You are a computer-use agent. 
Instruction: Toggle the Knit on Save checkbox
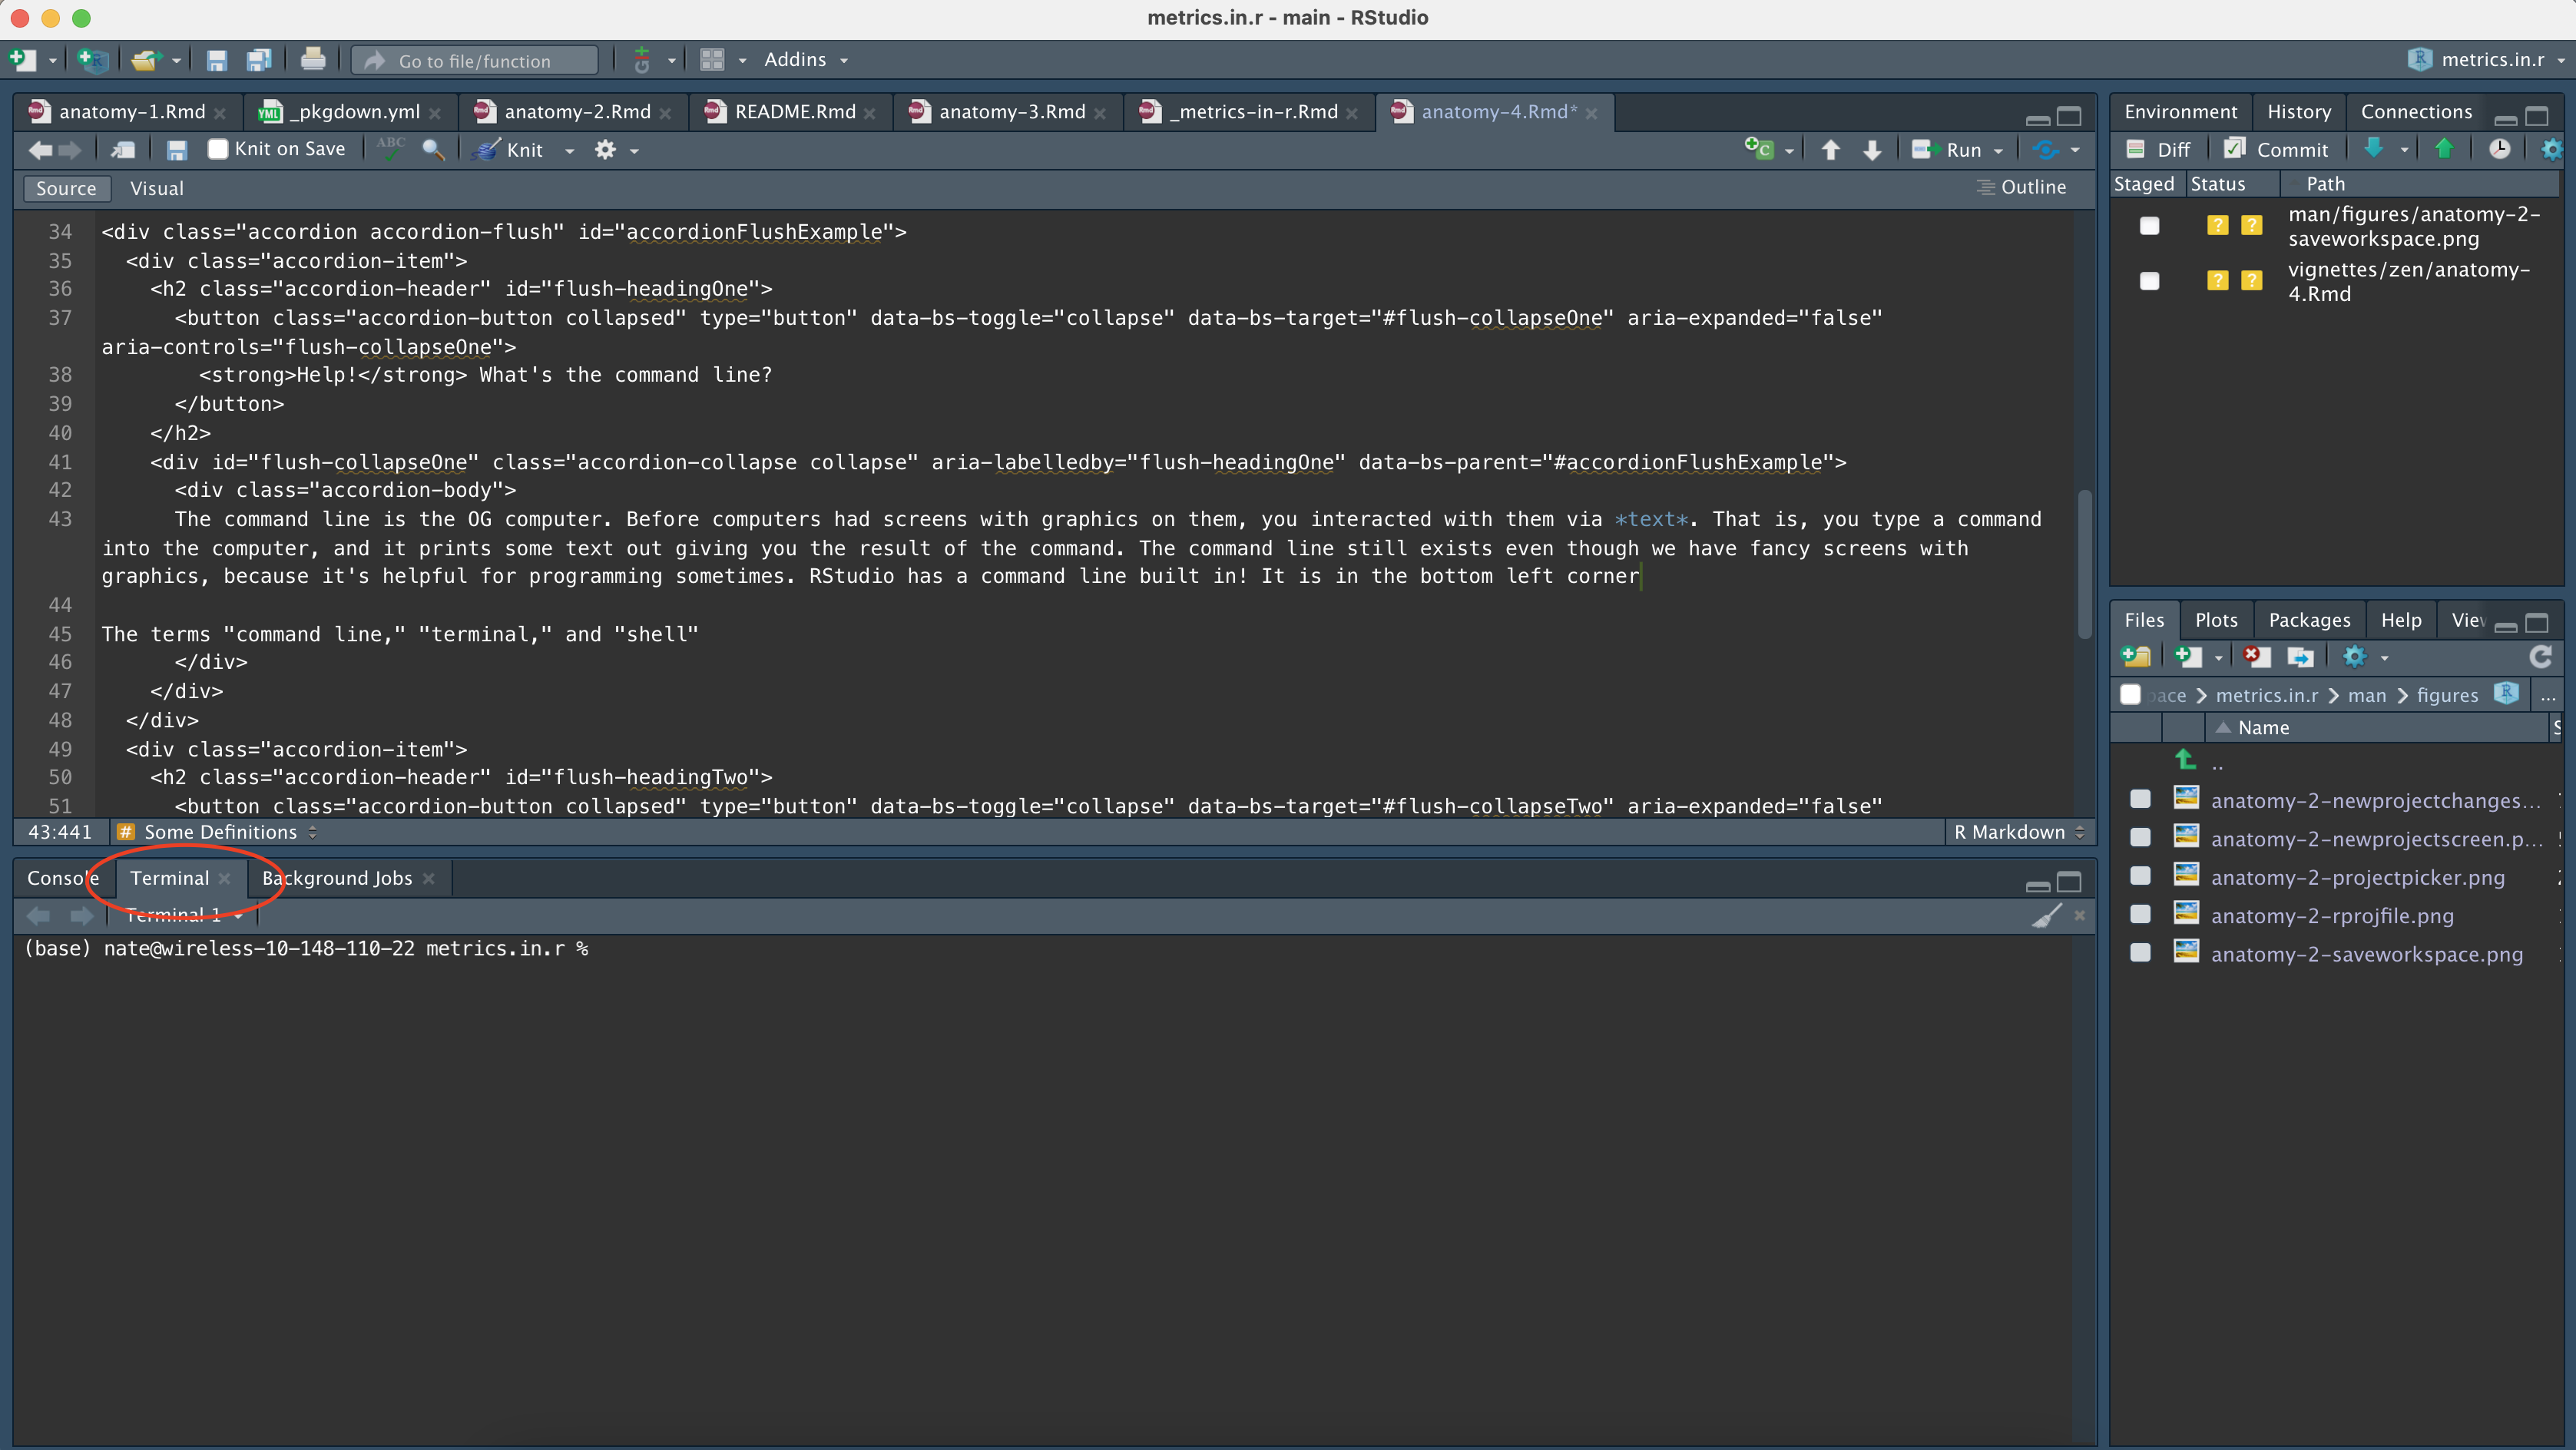(x=217, y=149)
